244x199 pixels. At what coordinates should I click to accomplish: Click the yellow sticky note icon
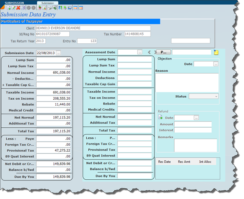216,52
